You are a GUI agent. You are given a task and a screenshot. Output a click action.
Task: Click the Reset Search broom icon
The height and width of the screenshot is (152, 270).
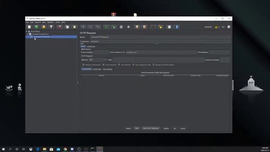pos(160,27)
